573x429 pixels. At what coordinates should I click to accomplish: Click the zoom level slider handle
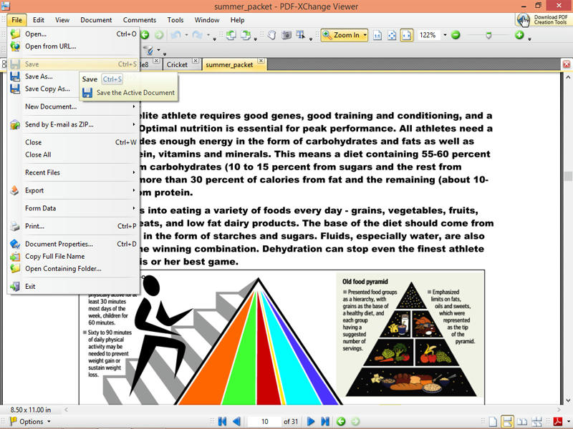(488, 35)
